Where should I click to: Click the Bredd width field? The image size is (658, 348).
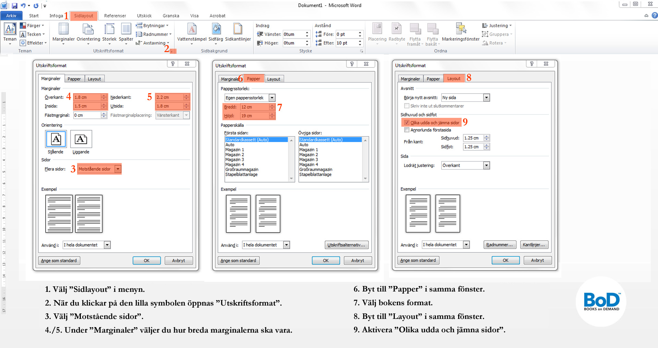point(255,107)
